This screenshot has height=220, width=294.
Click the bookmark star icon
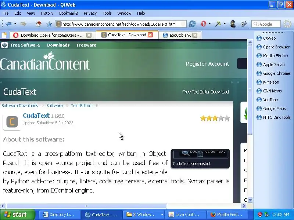[49, 24]
